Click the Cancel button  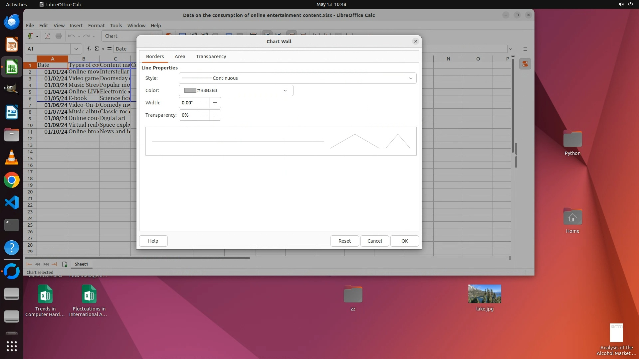pyautogui.click(x=374, y=241)
